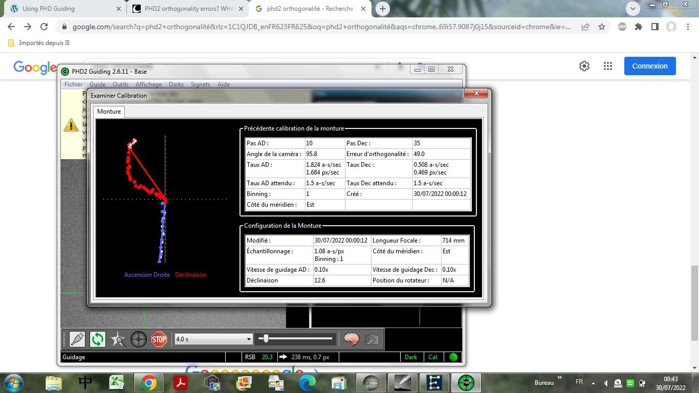
Task: Open the Outils menu in PHD2
Action: (x=120, y=84)
